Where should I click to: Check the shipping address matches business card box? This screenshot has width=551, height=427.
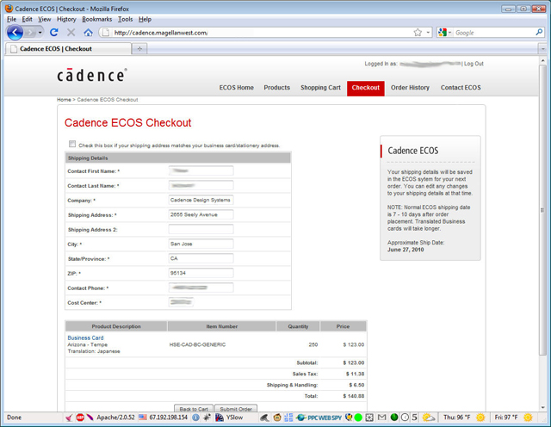(x=72, y=144)
